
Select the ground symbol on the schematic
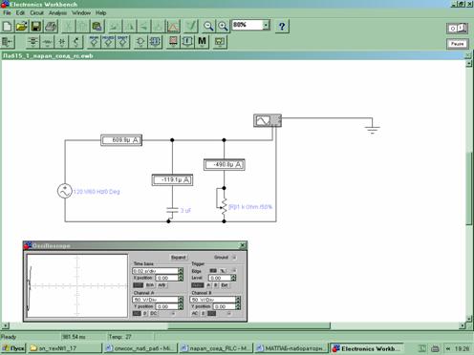[373, 130]
